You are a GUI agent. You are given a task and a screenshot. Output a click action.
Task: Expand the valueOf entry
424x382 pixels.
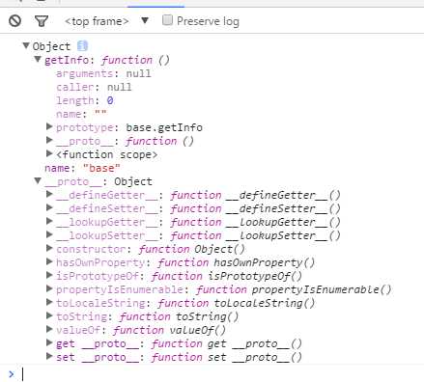click(49, 329)
